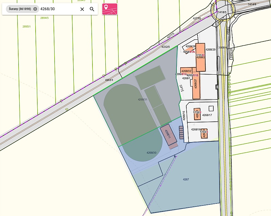Open the pink map layers button

tap(109, 9)
